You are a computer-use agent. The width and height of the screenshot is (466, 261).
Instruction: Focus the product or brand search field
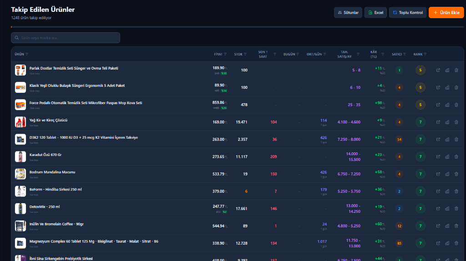[66, 38]
